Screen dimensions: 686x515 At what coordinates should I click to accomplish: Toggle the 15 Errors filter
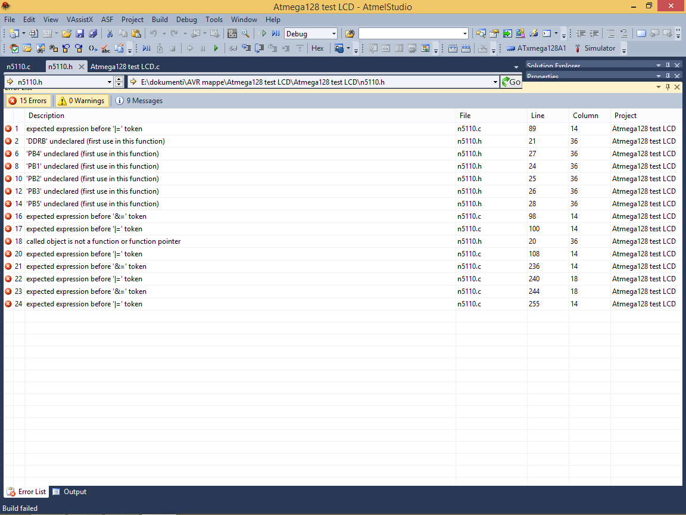tap(29, 101)
